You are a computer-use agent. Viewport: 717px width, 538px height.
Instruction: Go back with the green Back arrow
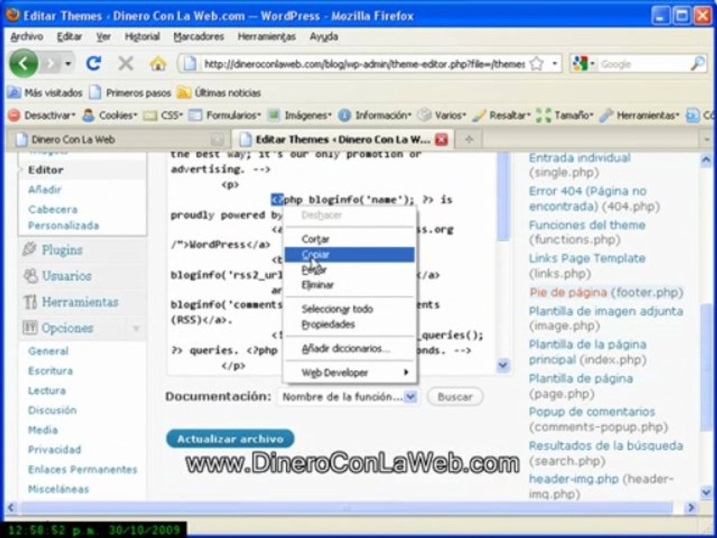tap(23, 64)
